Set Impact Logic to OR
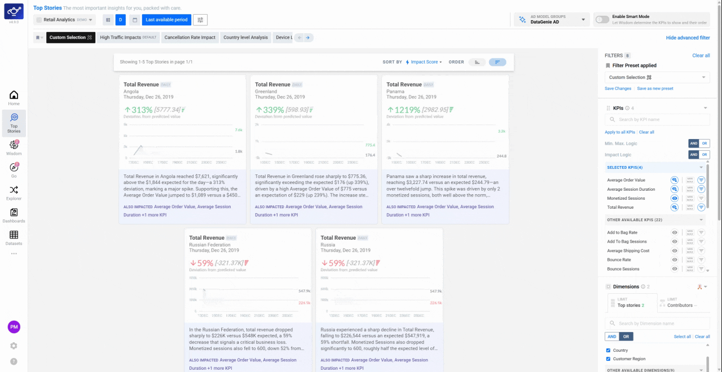Viewport: 722px width, 372px height. 705,155
